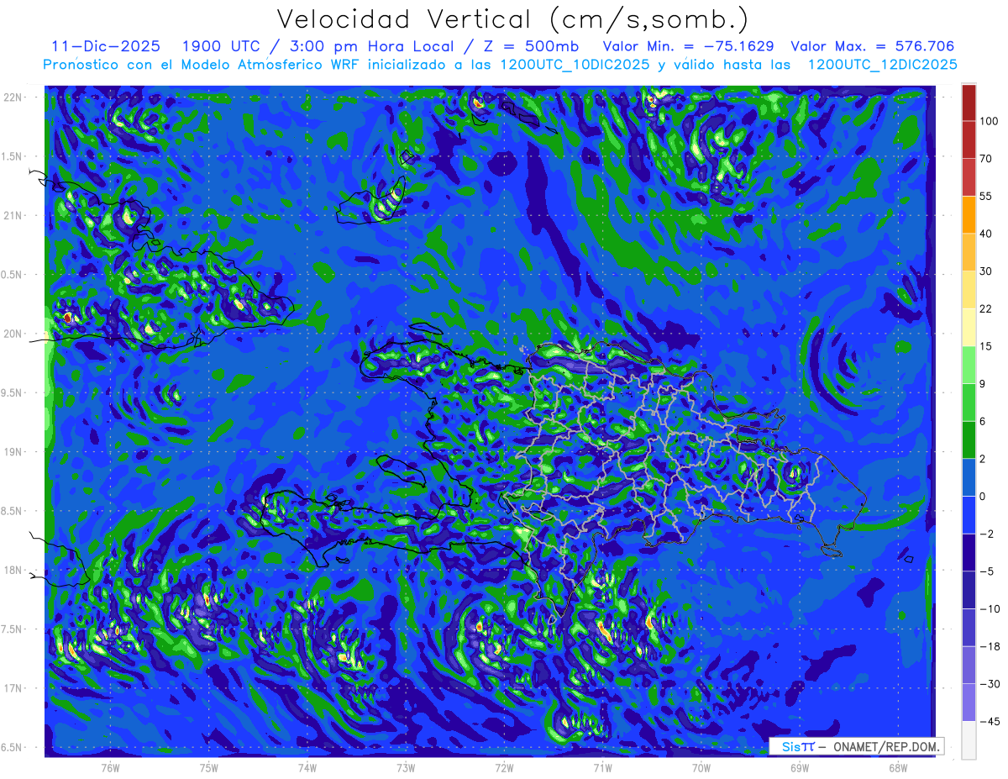Select the pale yellow swatch between 15 and 22

[969, 327]
